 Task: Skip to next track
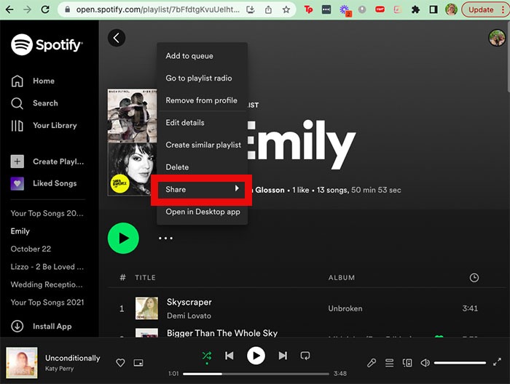[283, 356]
